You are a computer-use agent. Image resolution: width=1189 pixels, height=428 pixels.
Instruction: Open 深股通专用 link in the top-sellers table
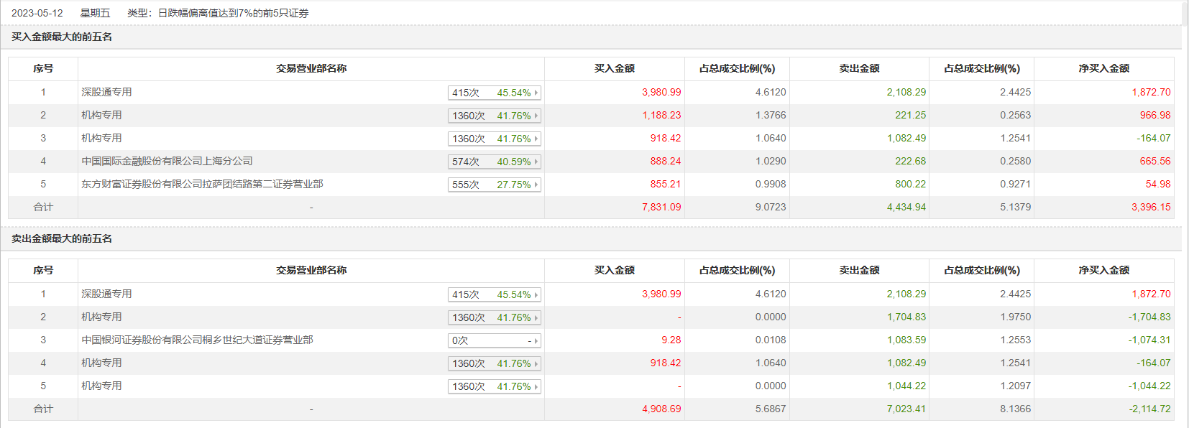click(106, 294)
